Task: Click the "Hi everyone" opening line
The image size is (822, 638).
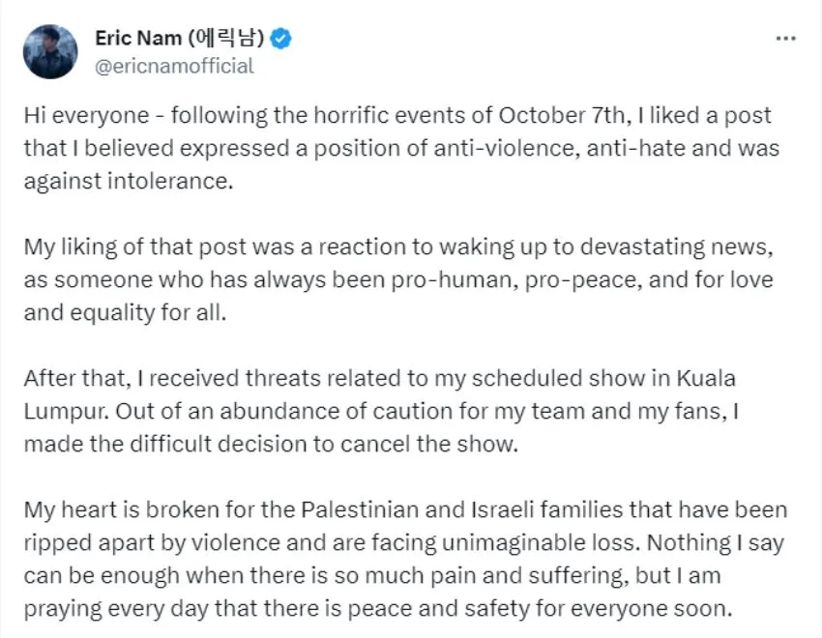Action: pyautogui.click(x=87, y=115)
